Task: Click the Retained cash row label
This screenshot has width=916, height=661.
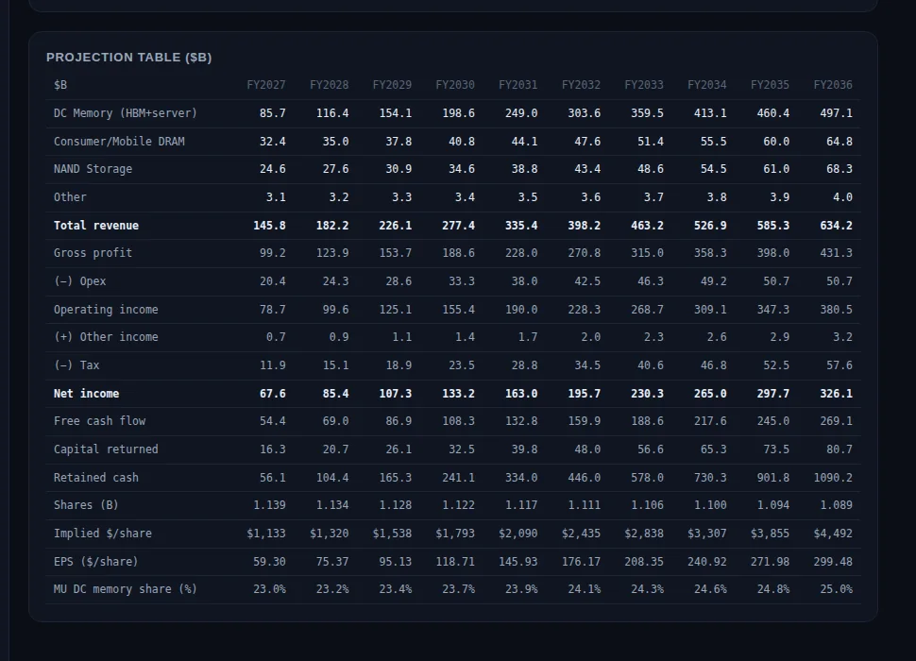Action: coord(96,478)
